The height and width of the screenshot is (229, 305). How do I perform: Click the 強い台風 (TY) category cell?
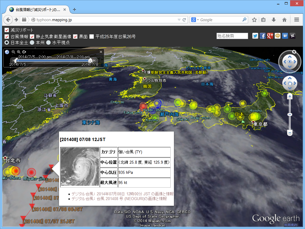pos(144,152)
